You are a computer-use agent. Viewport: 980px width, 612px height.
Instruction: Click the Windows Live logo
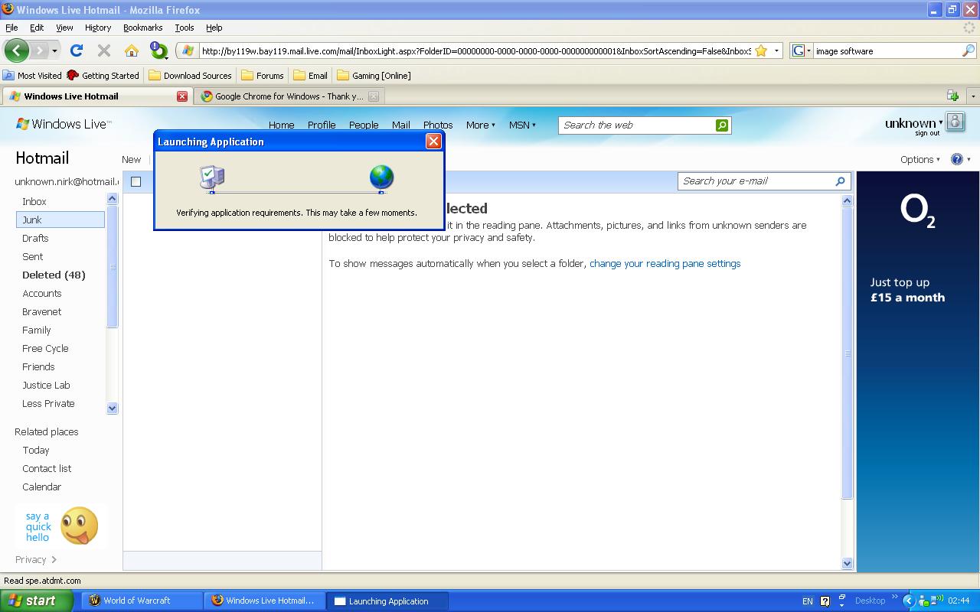(64, 124)
